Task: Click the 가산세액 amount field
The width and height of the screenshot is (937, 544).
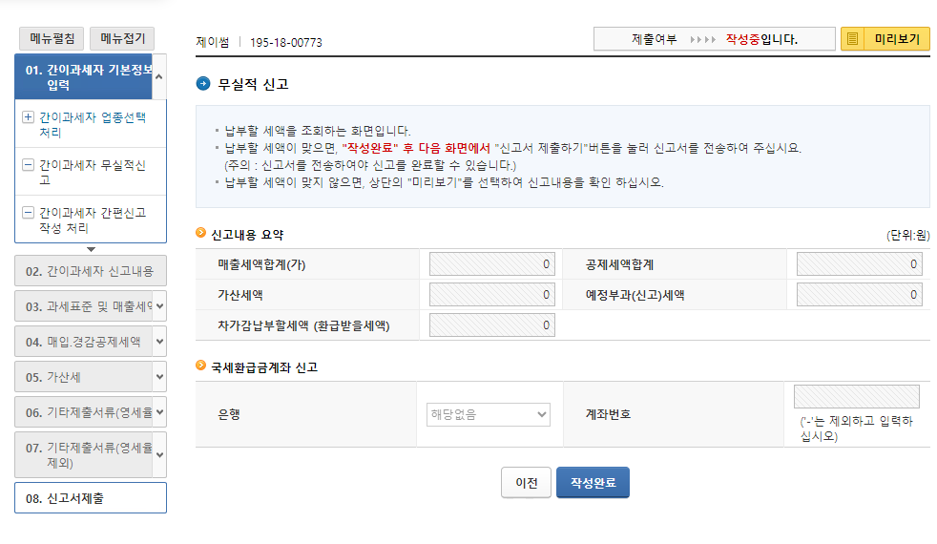Action: click(491, 294)
